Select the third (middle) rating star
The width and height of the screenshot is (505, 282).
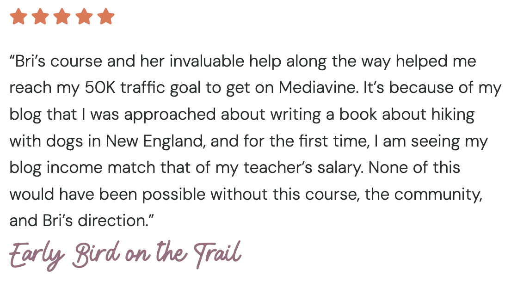tap(62, 17)
